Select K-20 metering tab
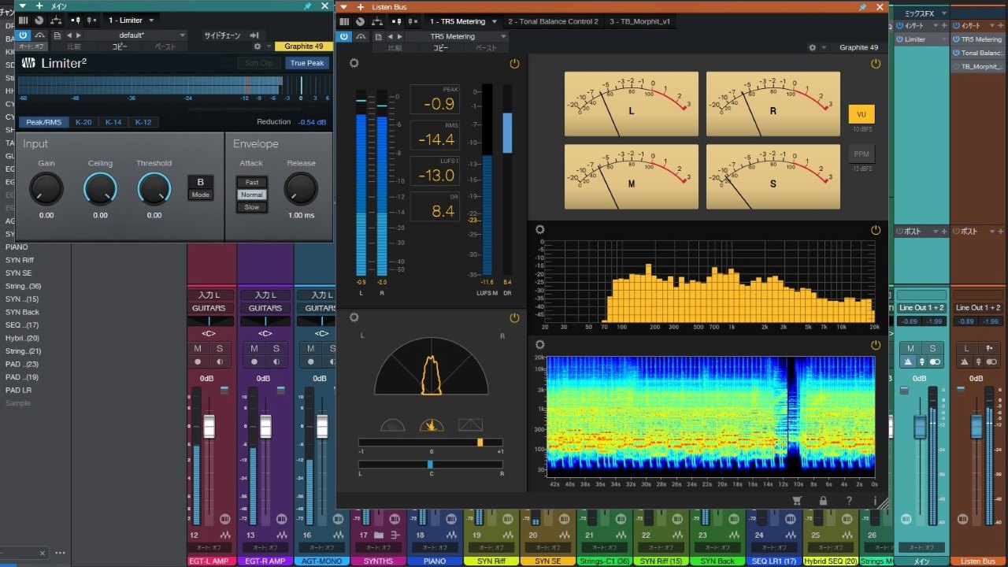The width and height of the screenshot is (1008, 567). pyautogui.click(x=83, y=122)
